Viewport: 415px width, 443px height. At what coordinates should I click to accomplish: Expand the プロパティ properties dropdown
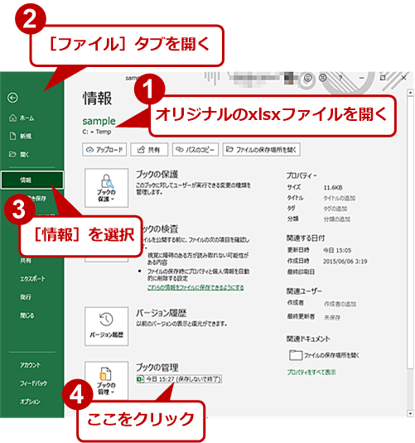coord(302,176)
